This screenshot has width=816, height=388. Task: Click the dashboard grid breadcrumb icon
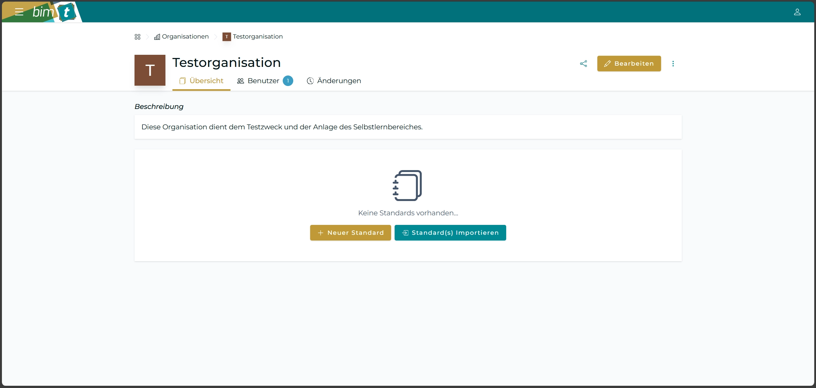[x=137, y=37]
